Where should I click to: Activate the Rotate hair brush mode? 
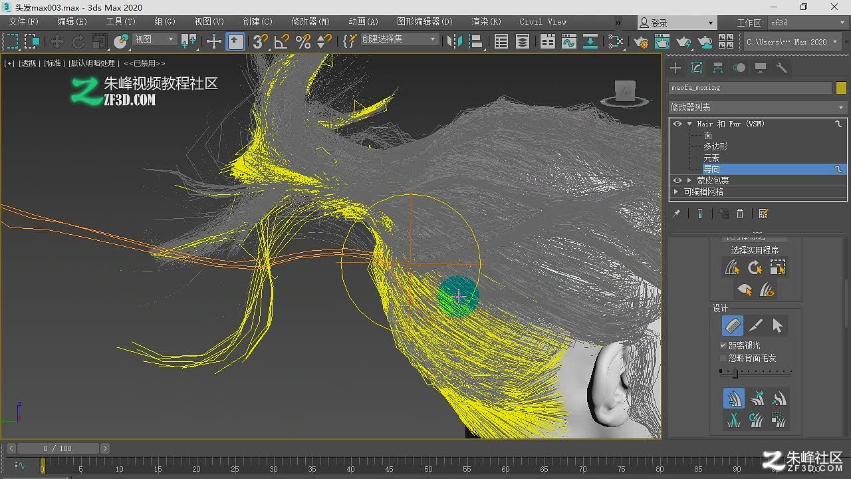coord(756,420)
